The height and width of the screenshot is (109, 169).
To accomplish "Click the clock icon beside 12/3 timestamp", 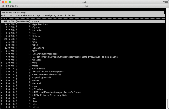I will [x=3, y=6].
